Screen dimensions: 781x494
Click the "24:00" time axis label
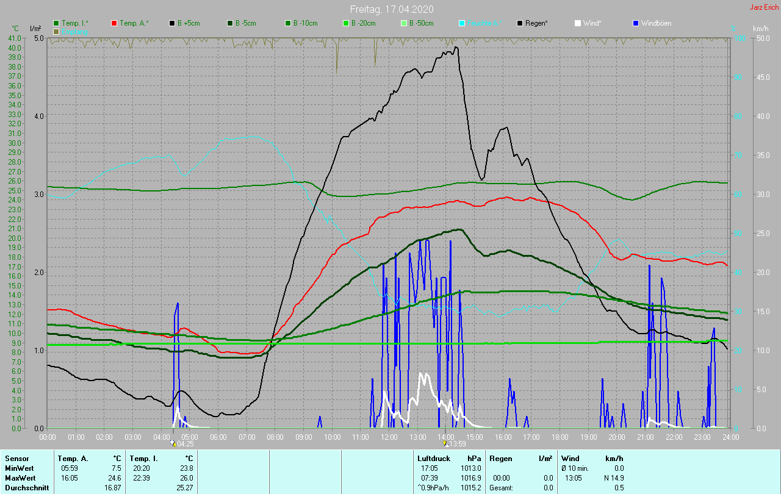pyautogui.click(x=730, y=437)
